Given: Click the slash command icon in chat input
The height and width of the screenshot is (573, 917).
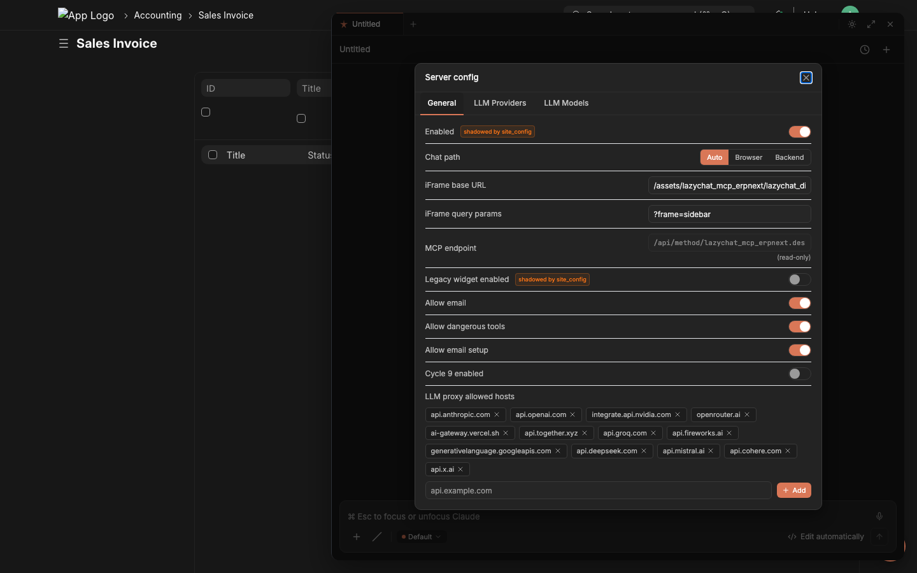Looking at the screenshot, I should click(377, 537).
